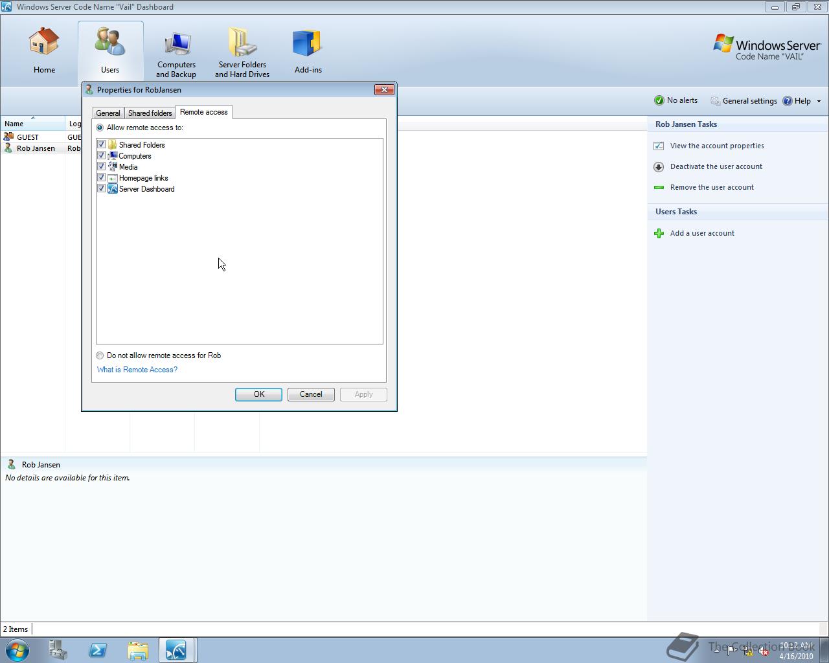This screenshot has width=829, height=663.
Task: Click the Shared Folders folder icon
Action: [113, 144]
